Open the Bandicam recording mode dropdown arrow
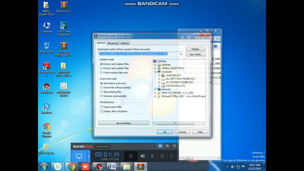304x171 pixels. tap(89, 156)
